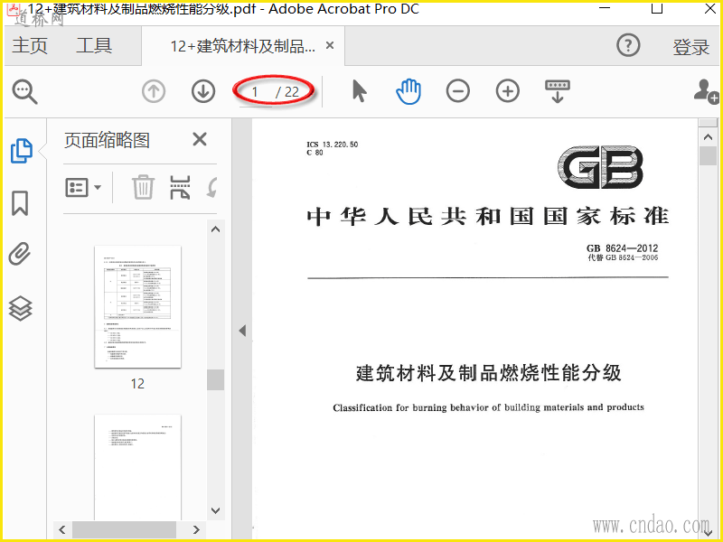Click the 登录 sign-in button
The height and width of the screenshot is (542, 723).
690,47
